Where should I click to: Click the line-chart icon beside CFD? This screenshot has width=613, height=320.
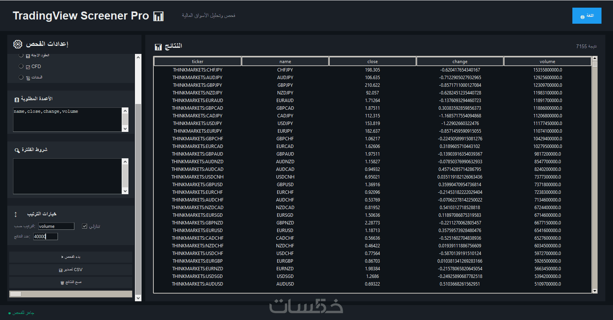pos(28,67)
